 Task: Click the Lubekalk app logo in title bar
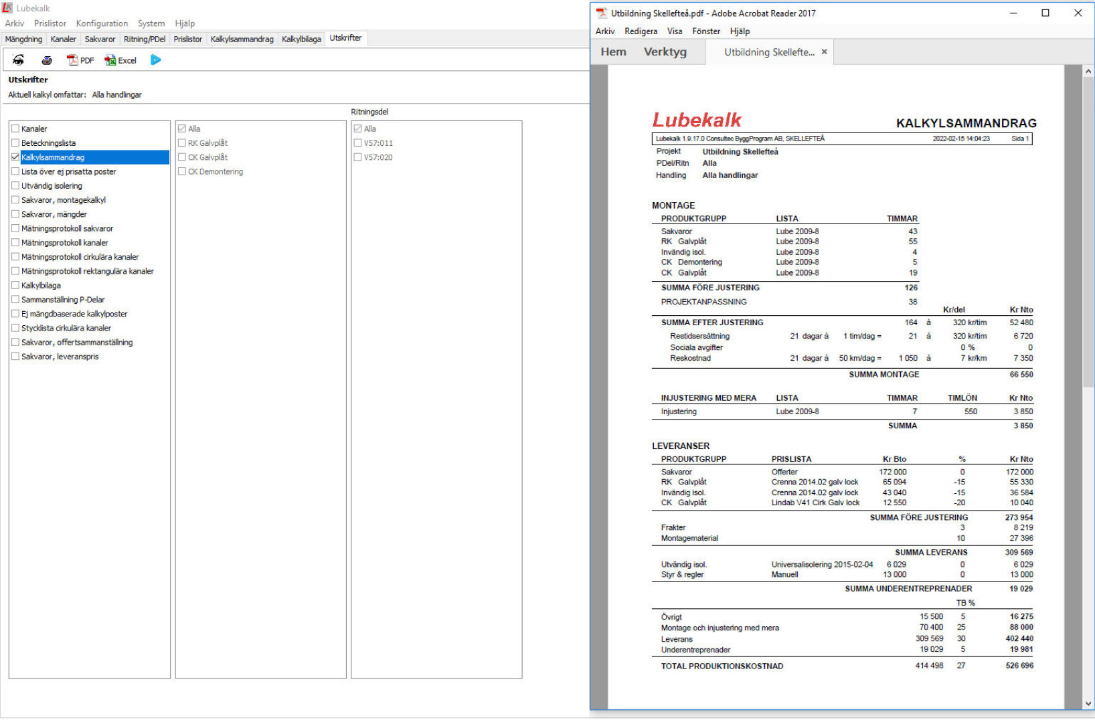7,8
